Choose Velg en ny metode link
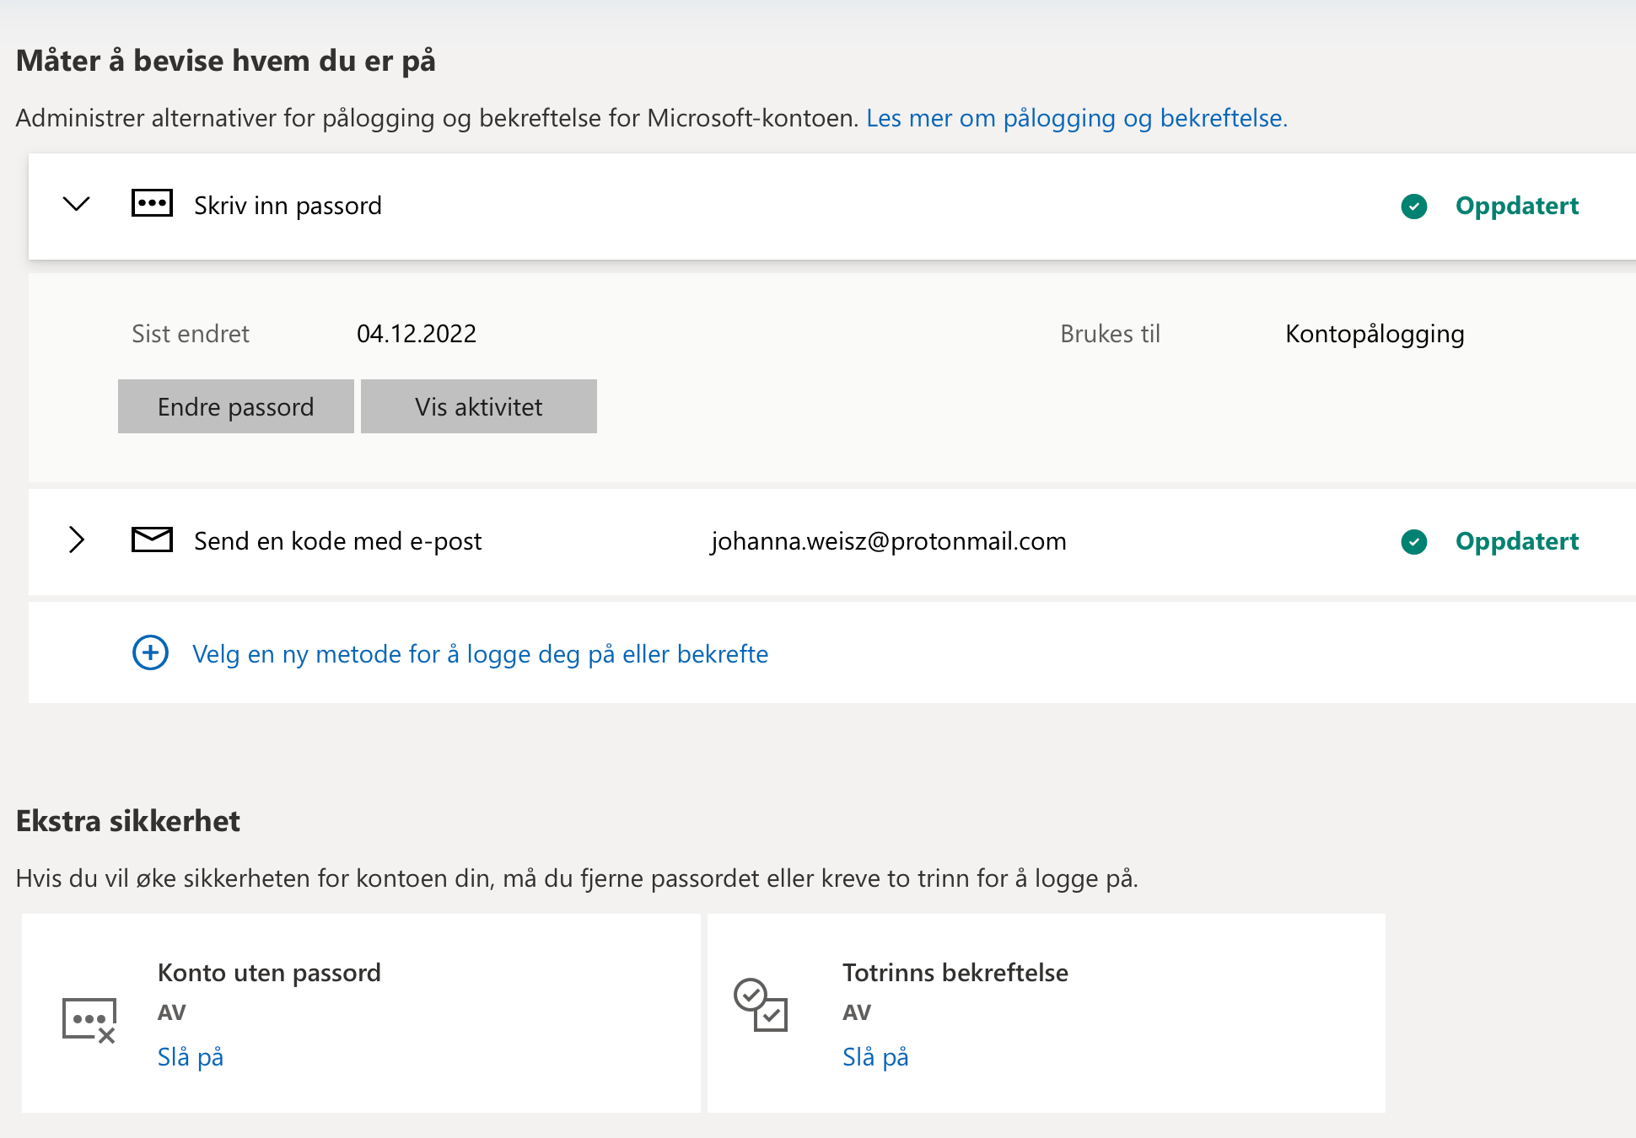The height and width of the screenshot is (1138, 1636). pyautogui.click(x=480, y=654)
